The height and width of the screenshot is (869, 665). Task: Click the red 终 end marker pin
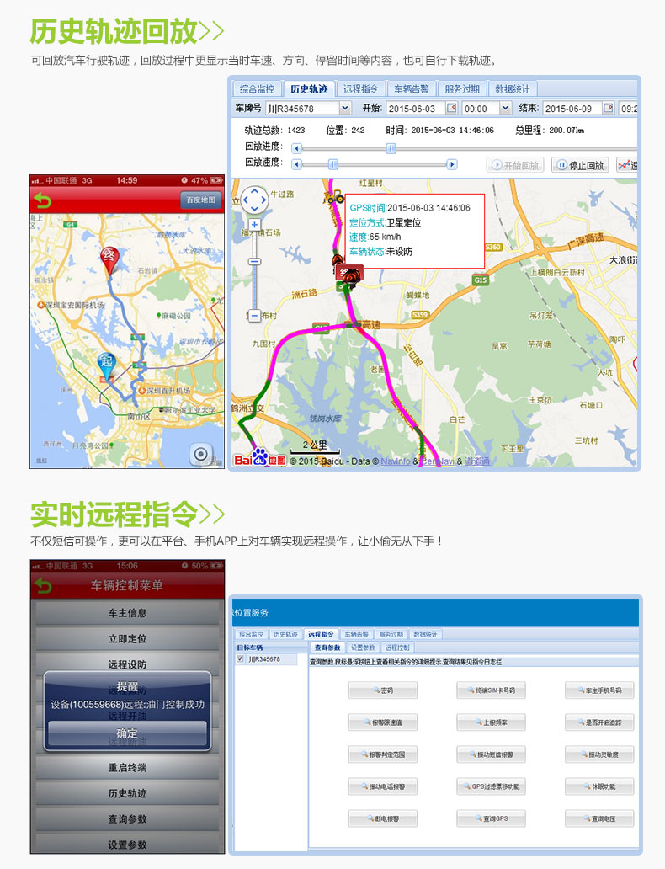click(x=109, y=257)
